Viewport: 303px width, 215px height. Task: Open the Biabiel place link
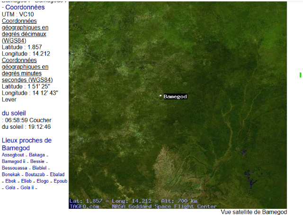[39, 168]
